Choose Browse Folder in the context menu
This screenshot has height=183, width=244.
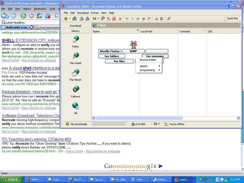[148, 60]
